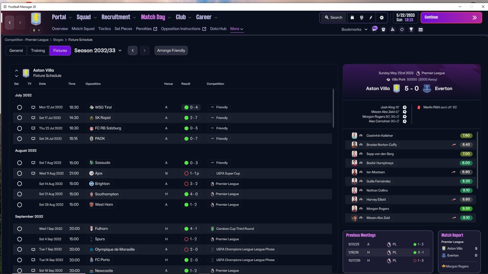Open the inbox messages icon with 9+ badge
This screenshot has height=274, width=488.
[375, 29]
